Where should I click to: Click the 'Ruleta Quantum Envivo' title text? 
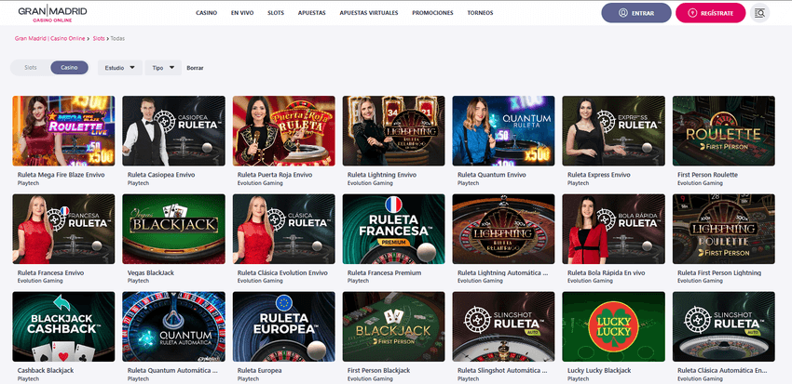click(x=491, y=175)
